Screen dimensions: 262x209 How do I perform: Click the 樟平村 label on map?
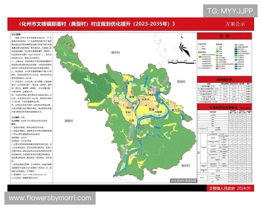pyautogui.click(x=115, y=52)
